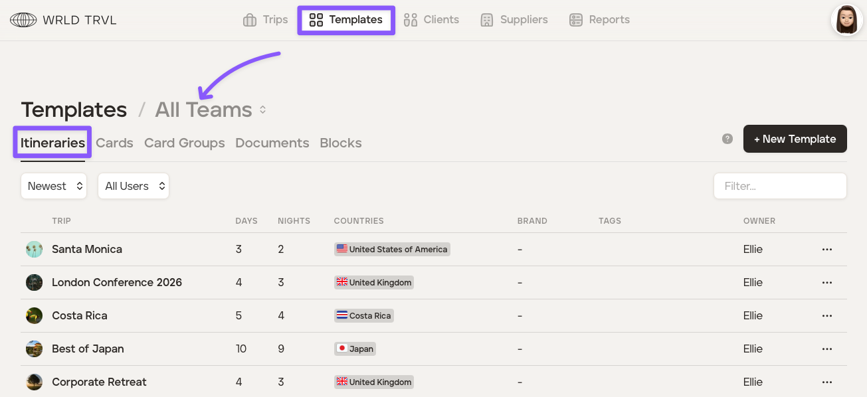Click the Santa Monica trip thumbnail
Screen dimensions: 867x397
pos(34,250)
